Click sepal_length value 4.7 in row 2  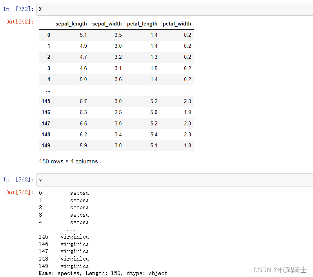[x=83, y=57]
